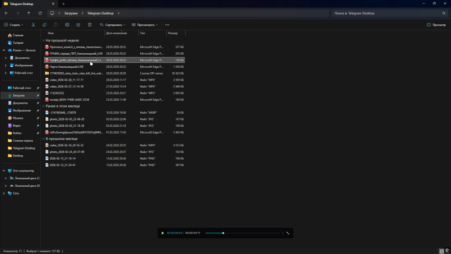Open Снимки экрана folder in sidebar
Screen dimensions: 451x254
click(x=20, y=141)
